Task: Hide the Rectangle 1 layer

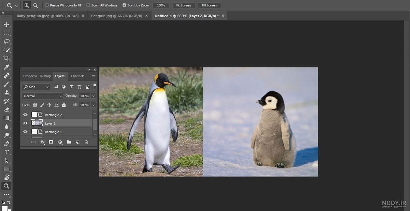Action: 25,132
